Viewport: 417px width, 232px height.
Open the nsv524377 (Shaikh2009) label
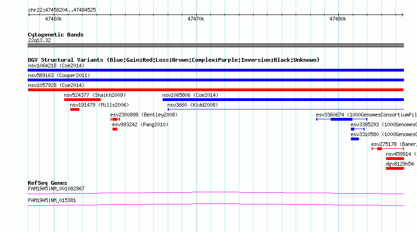(95, 95)
